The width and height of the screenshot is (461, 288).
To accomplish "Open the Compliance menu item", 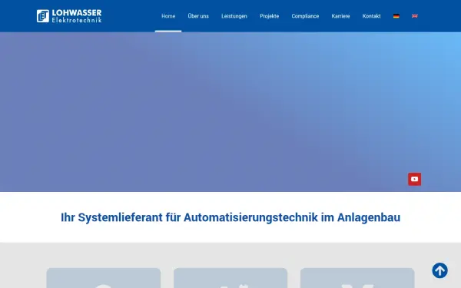I will (x=305, y=16).
